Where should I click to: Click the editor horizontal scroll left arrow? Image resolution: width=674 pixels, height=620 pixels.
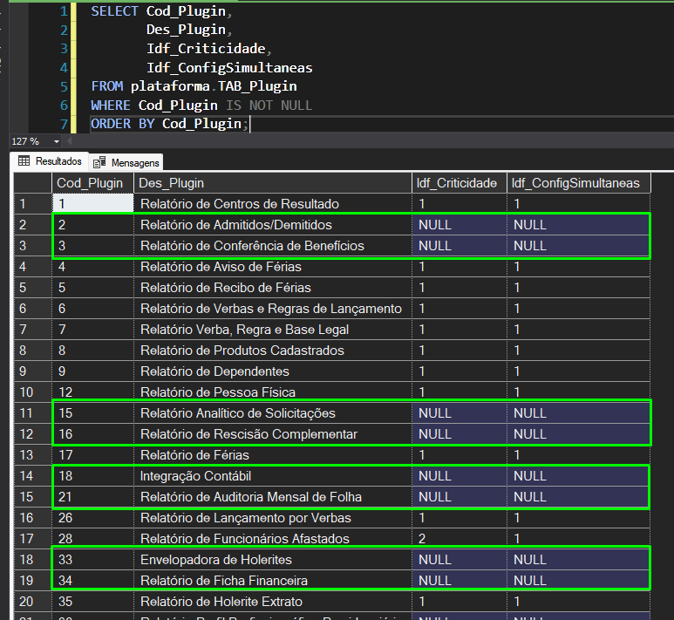[x=69, y=141]
